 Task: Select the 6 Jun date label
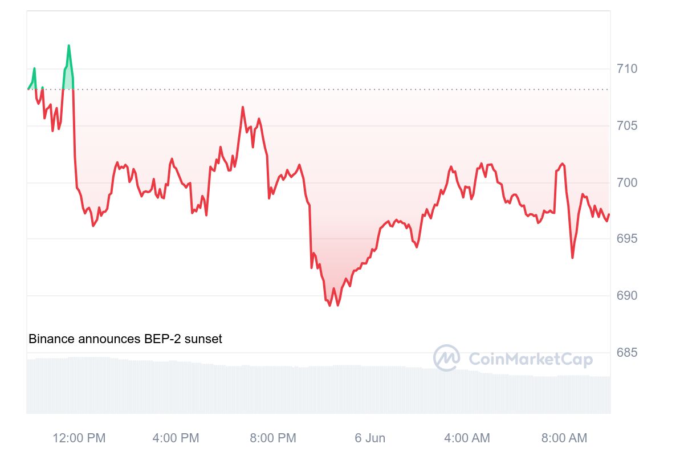(370, 438)
